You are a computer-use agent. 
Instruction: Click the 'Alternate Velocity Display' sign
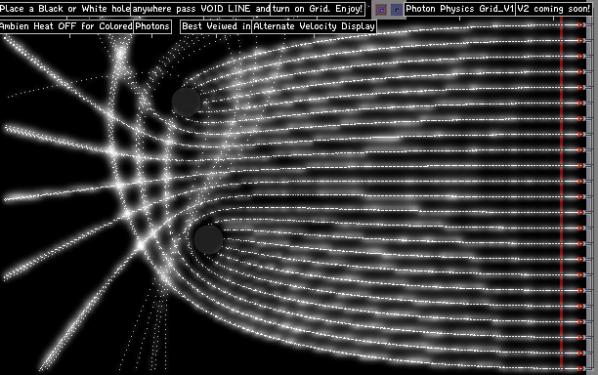(x=315, y=26)
